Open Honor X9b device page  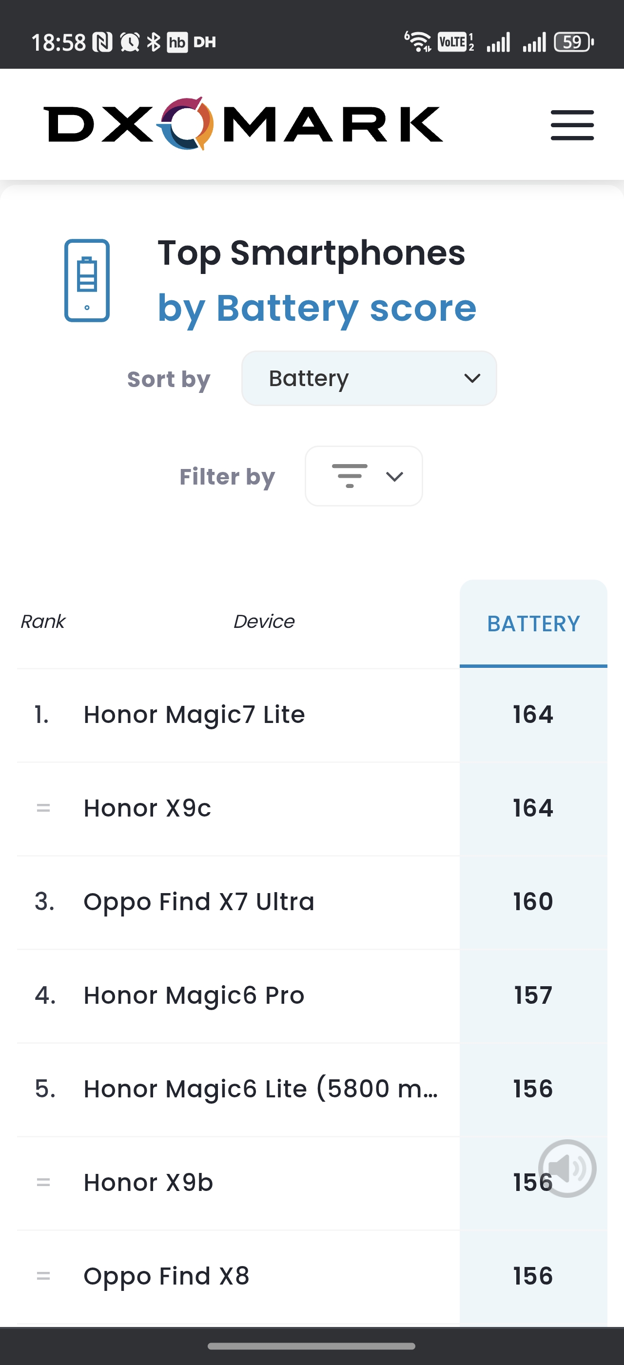148,1182
